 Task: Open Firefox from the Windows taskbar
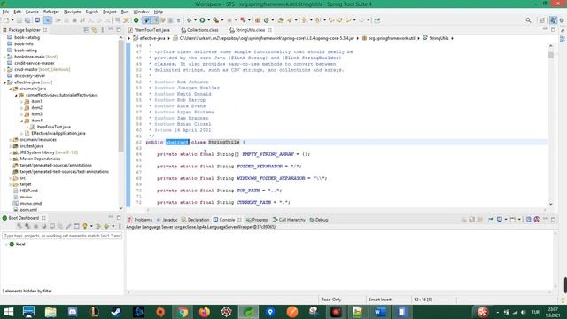click(205, 312)
